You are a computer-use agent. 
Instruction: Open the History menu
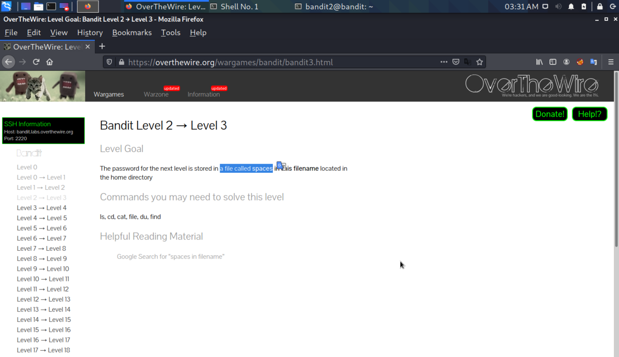click(x=90, y=33)
